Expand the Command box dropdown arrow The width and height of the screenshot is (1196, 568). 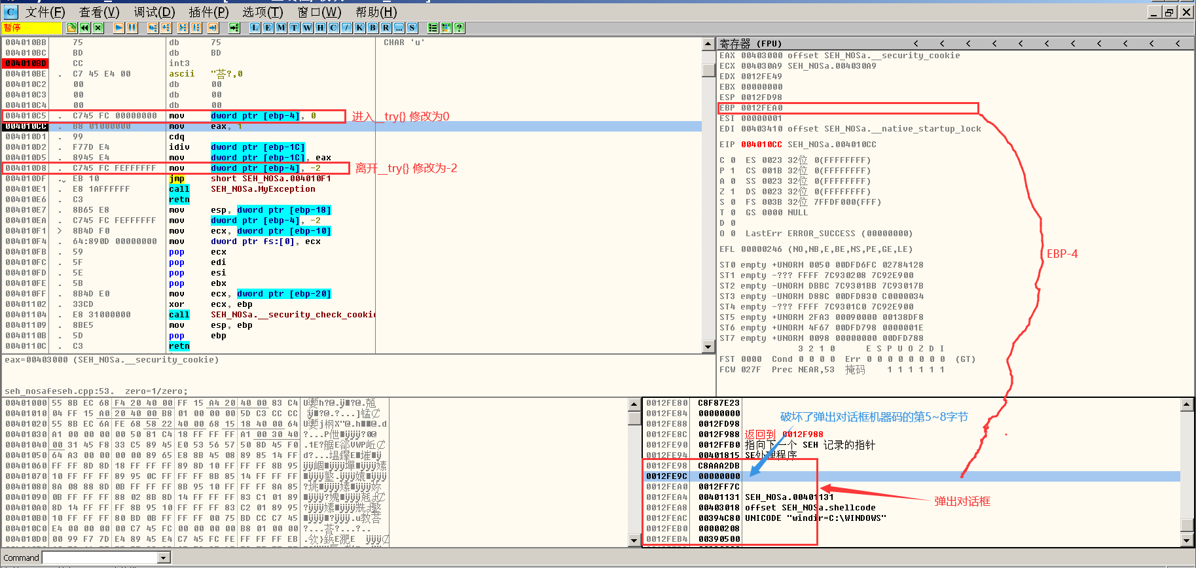tap(164, 558)
